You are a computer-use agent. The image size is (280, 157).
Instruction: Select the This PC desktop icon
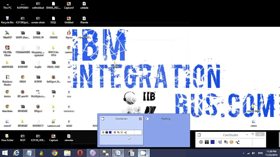click(7, 5)
